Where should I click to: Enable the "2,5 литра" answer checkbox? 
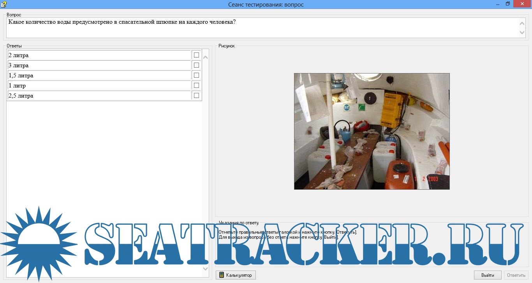point(196,96)
